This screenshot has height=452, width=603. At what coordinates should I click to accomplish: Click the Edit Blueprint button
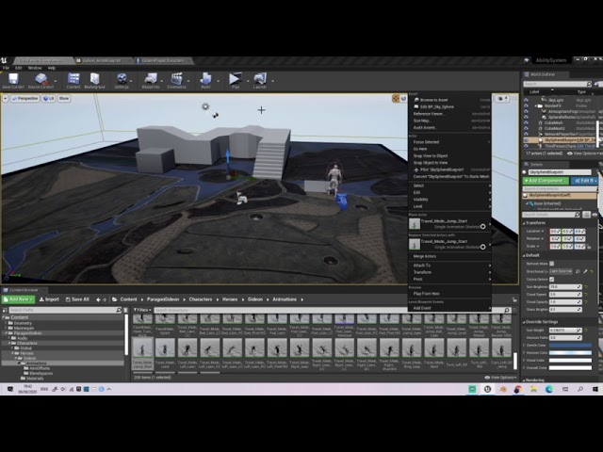(x=584, y=181)
